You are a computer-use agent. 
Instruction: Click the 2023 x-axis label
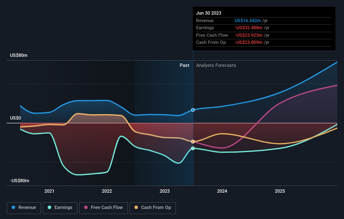tap(165, 191)
